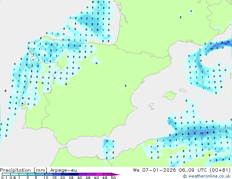Click the 0.1–0.5 mm legend color box
Image resolution: width=232 pixels, height=179 pixels.
pos(6,174)
